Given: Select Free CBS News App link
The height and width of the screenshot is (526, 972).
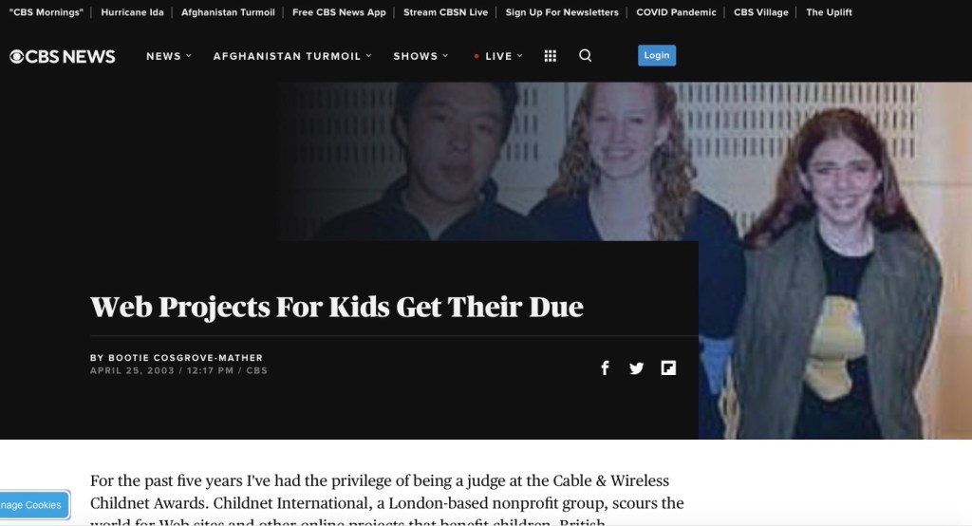Looking at the screenshot, I should [339, 11].
